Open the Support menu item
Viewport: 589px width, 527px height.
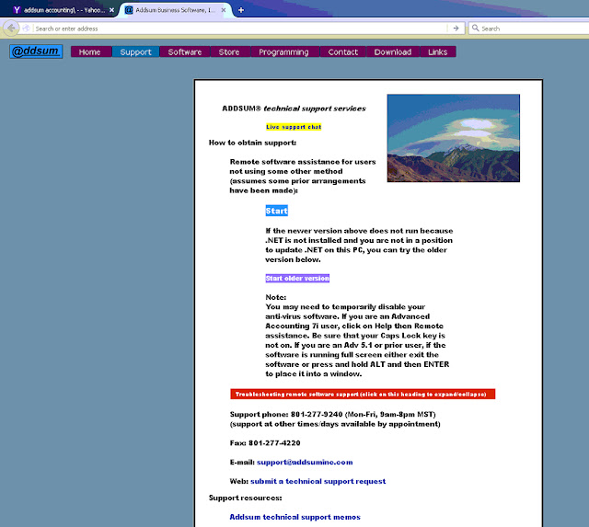click(135, 52)
